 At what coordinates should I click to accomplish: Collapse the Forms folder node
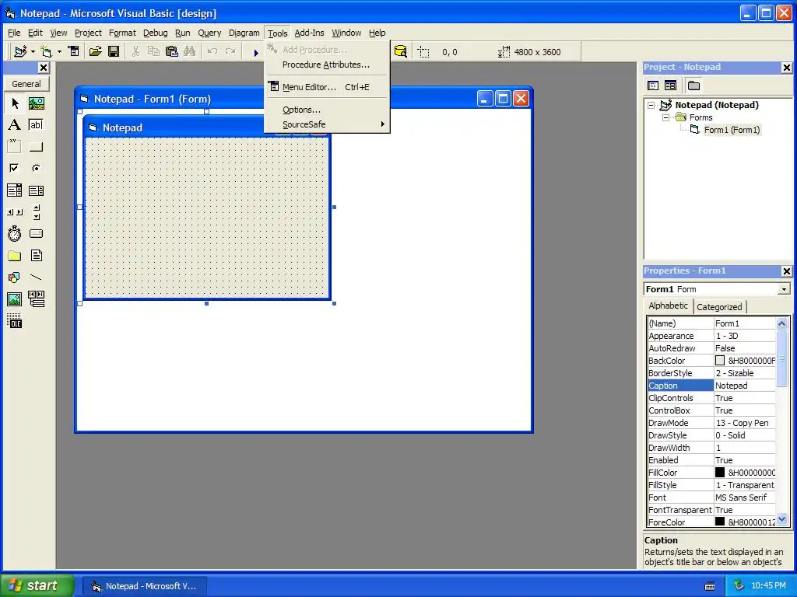(665, 117)
